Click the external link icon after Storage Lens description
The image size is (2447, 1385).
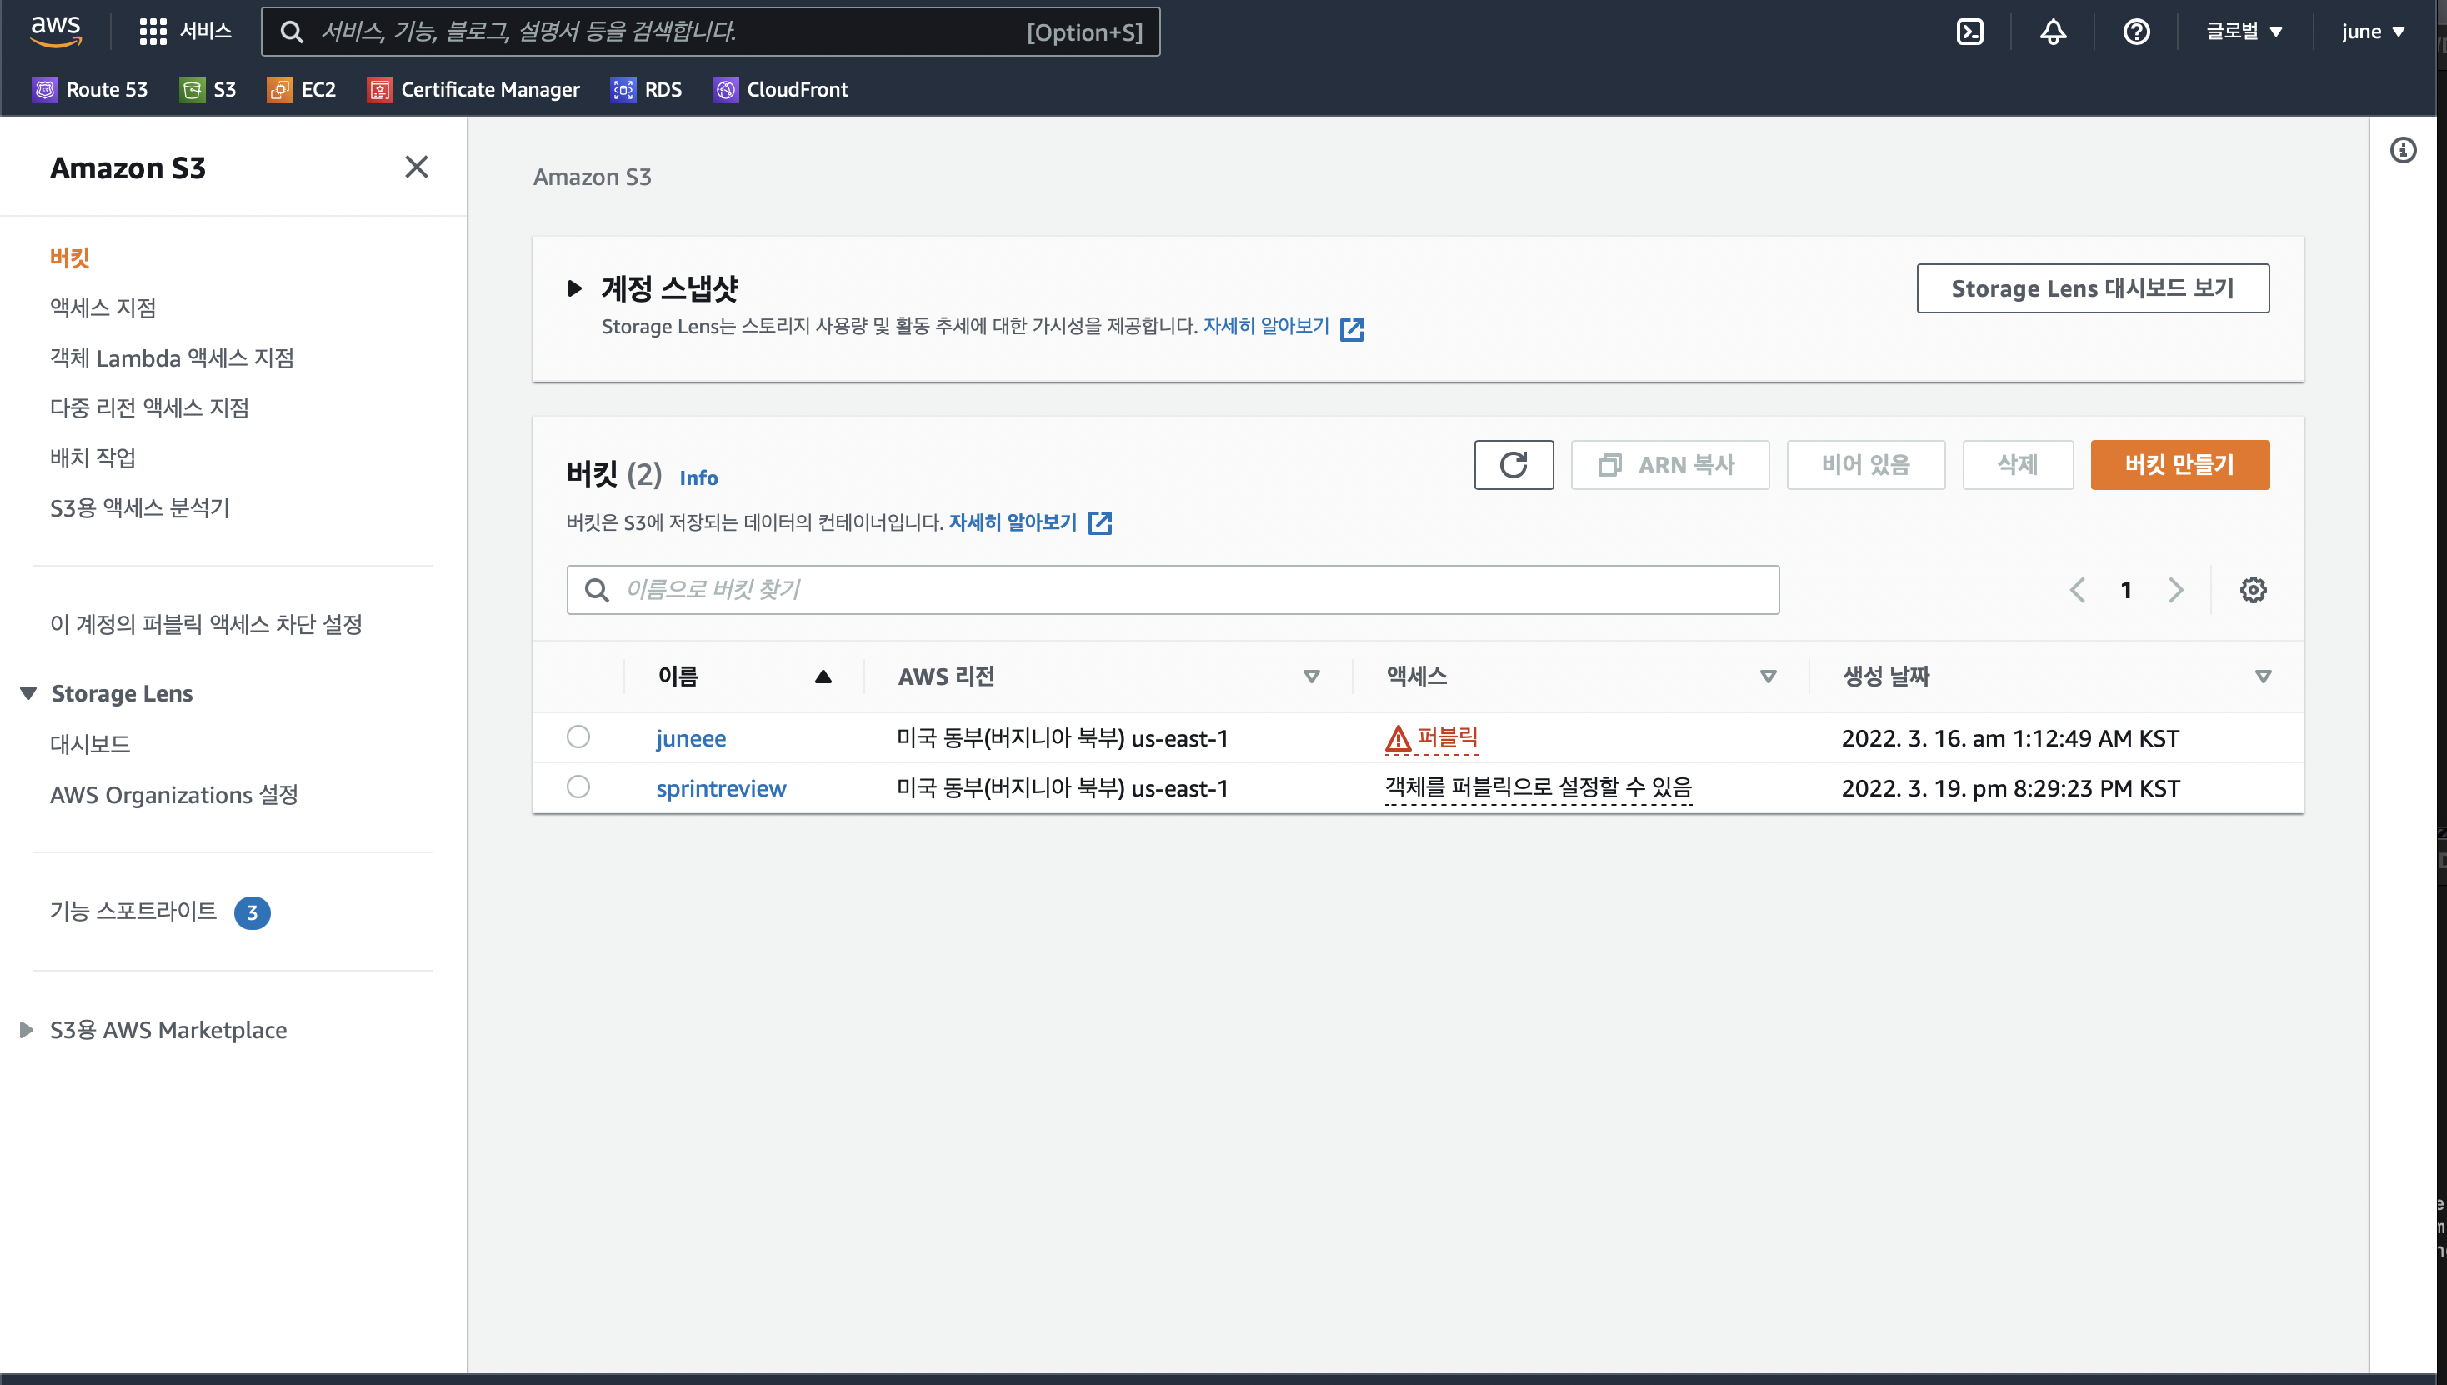pos(1351,329)
